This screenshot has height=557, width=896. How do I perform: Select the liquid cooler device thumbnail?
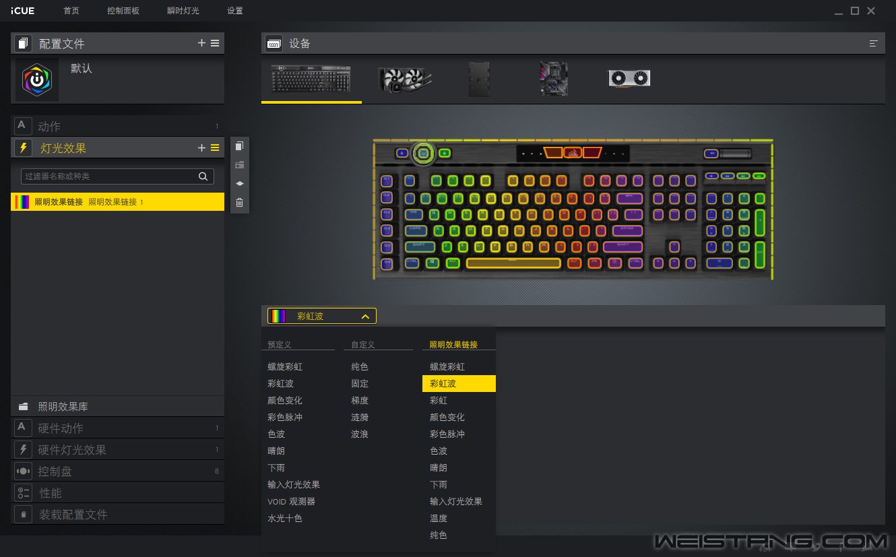405,79
